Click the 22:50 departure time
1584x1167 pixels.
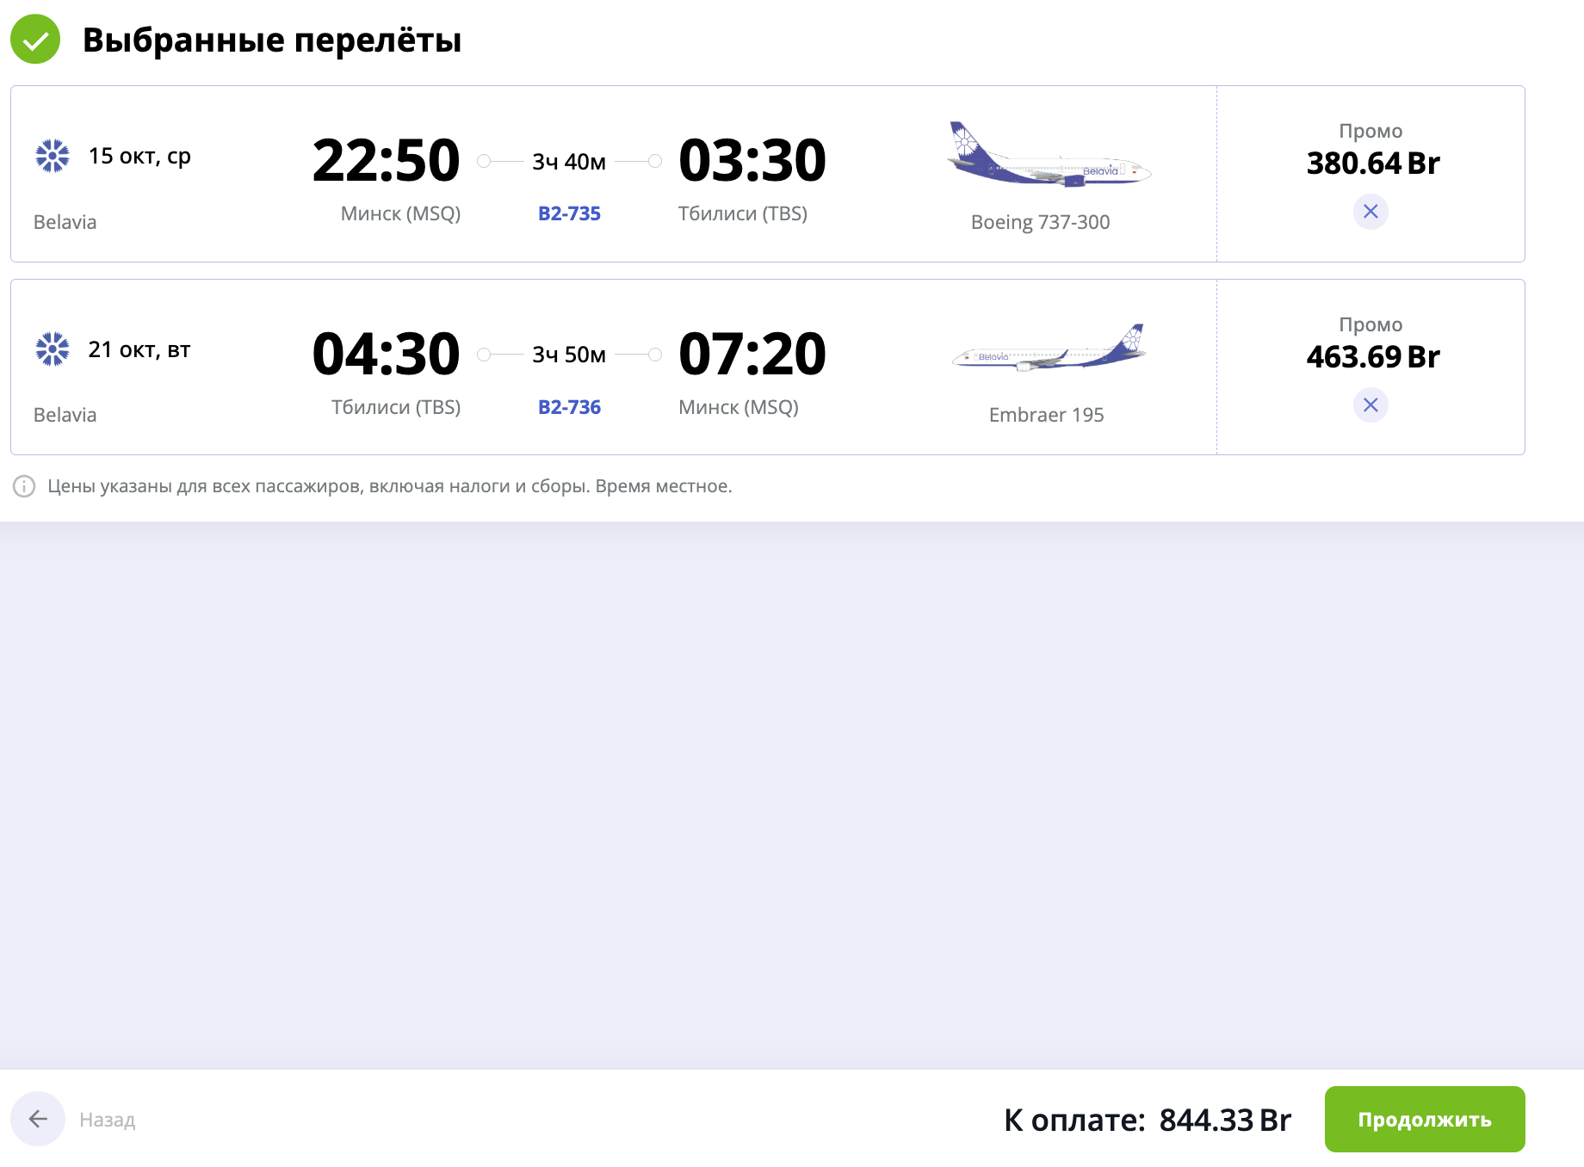tap(386, 161)
